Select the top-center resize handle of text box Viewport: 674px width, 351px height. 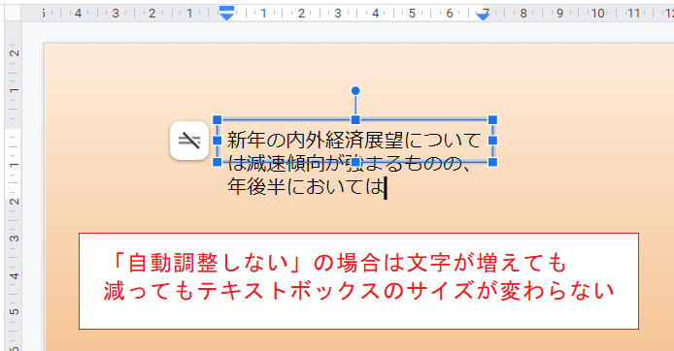pyautogui.click(x=355, y=119)
